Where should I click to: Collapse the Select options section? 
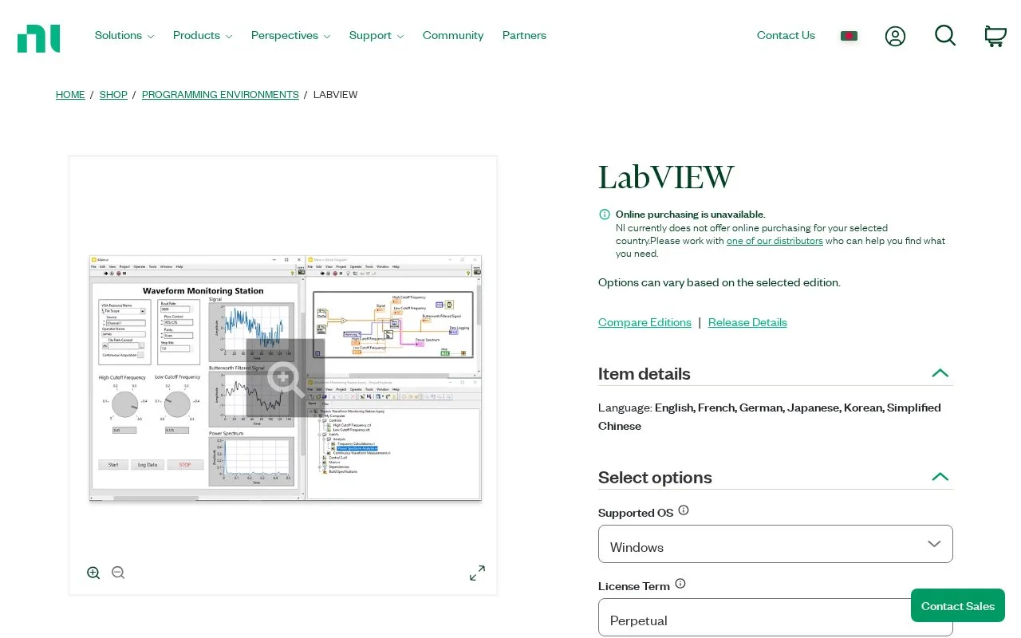pyautogui.click(x=940, y=477)
